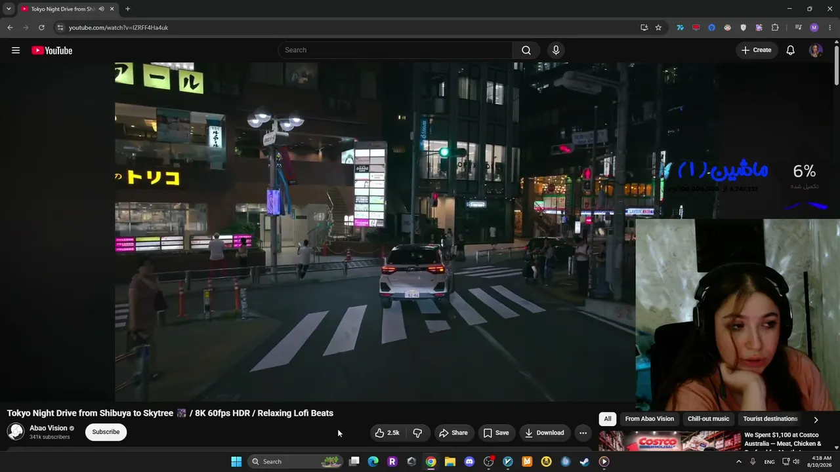
Task: Open the Abao Vision channel avatar
Action: coord(16,431)
